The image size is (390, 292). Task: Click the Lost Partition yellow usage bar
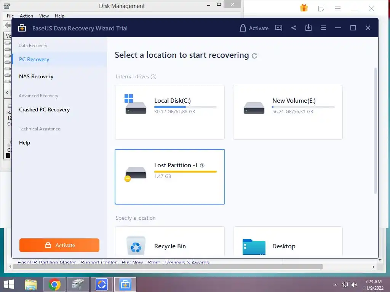(x=185, y=171)
